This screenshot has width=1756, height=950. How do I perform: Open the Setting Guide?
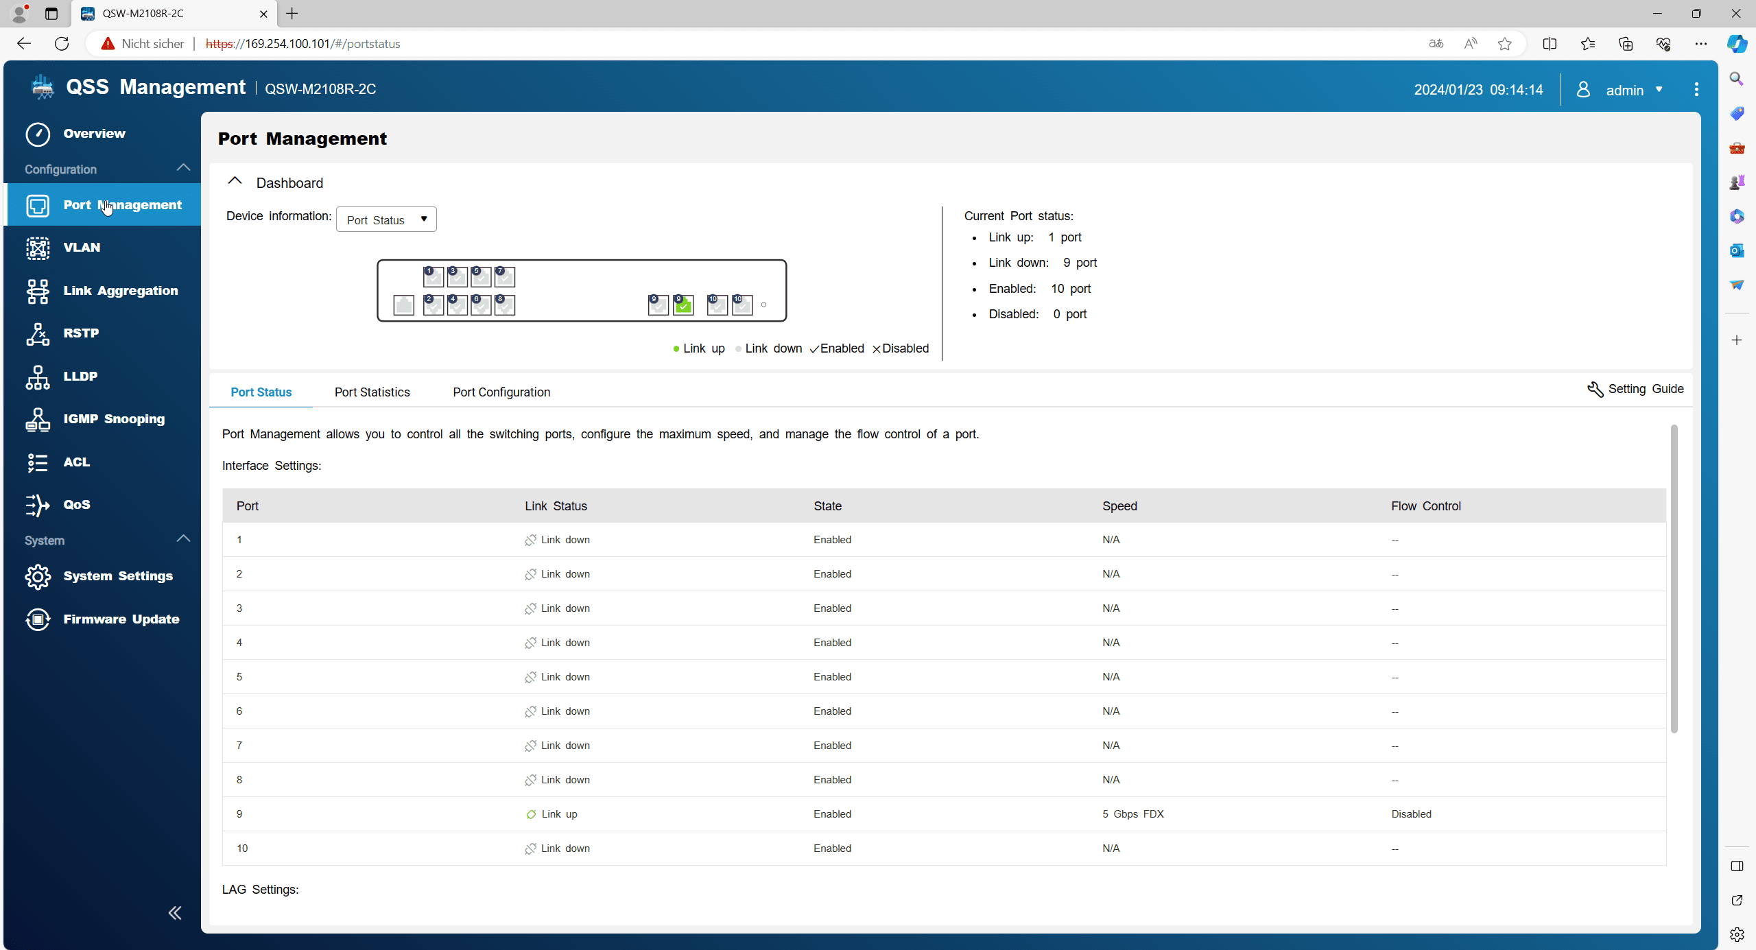1635,389
